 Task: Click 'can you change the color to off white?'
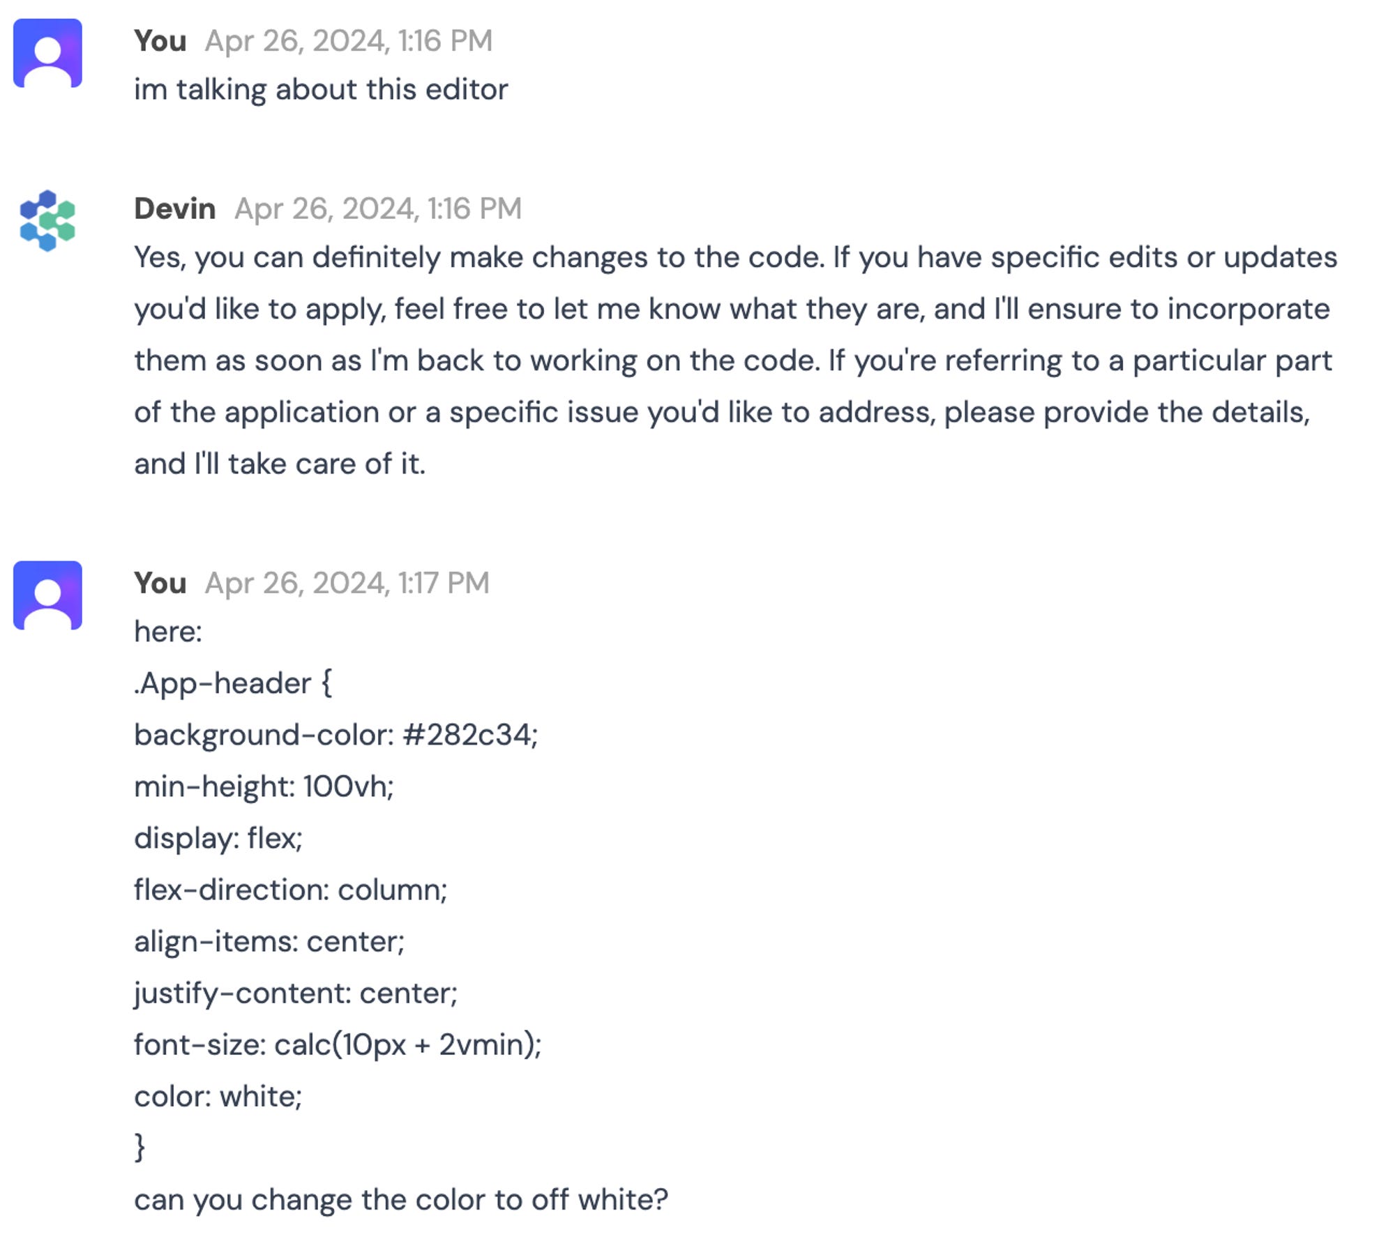(401, 1199)
